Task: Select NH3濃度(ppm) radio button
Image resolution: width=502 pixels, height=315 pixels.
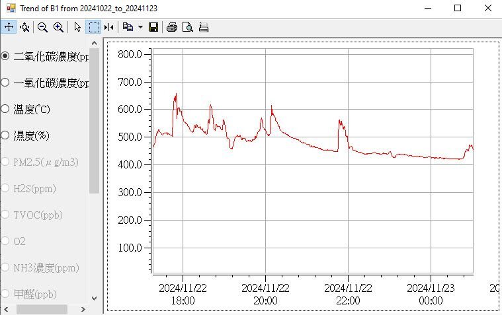Action: [5, 267]
